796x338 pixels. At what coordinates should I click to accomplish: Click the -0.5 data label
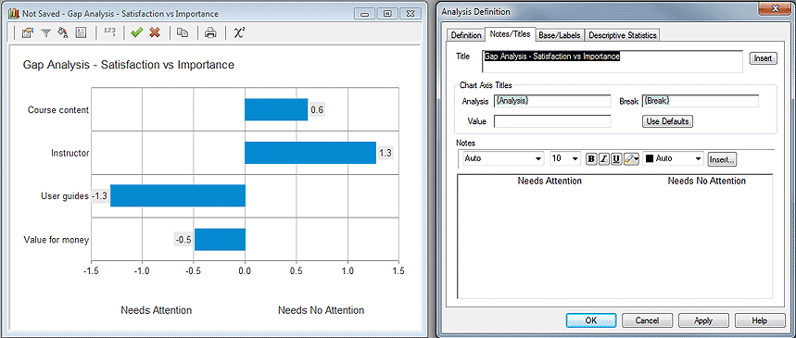pos(183,240)
